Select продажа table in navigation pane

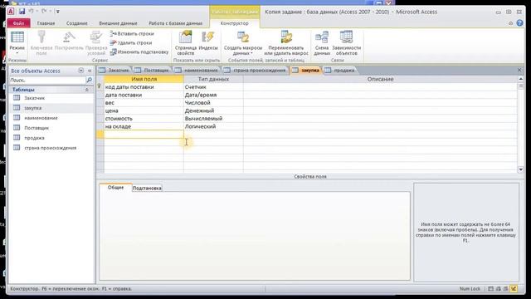34,138
